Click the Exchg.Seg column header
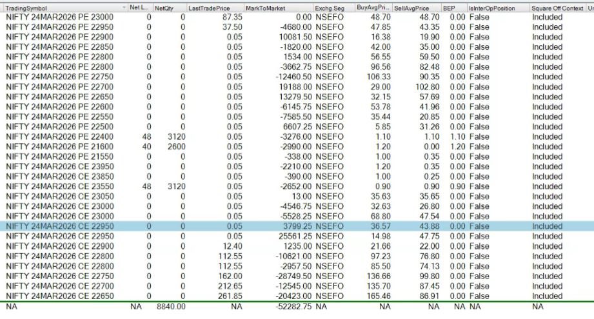This screenshot has width=594, height=319. (330, 8)
